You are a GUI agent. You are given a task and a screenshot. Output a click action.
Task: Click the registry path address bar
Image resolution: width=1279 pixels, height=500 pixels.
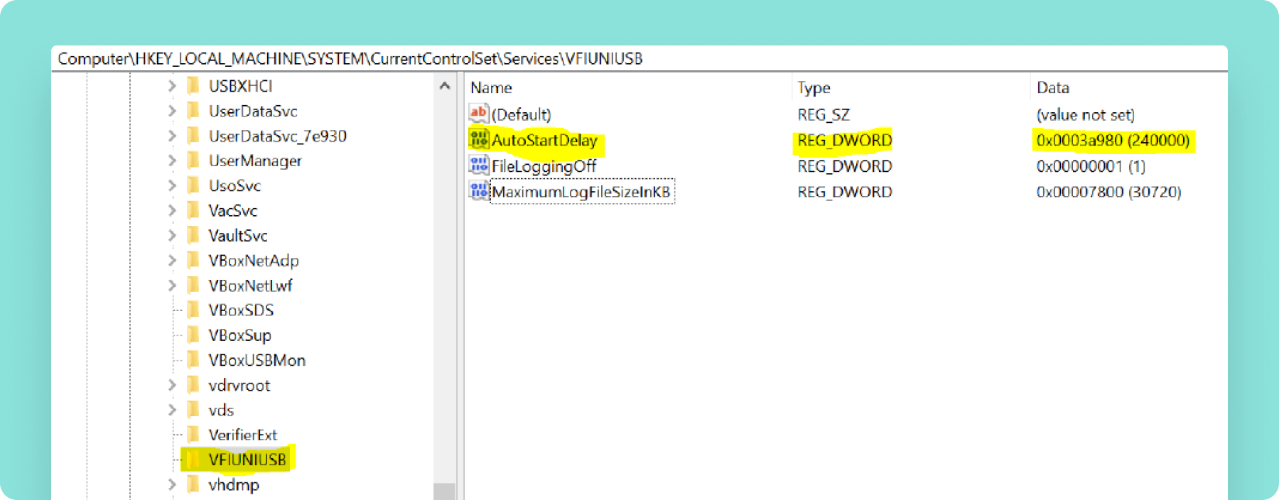pos(639,58)
